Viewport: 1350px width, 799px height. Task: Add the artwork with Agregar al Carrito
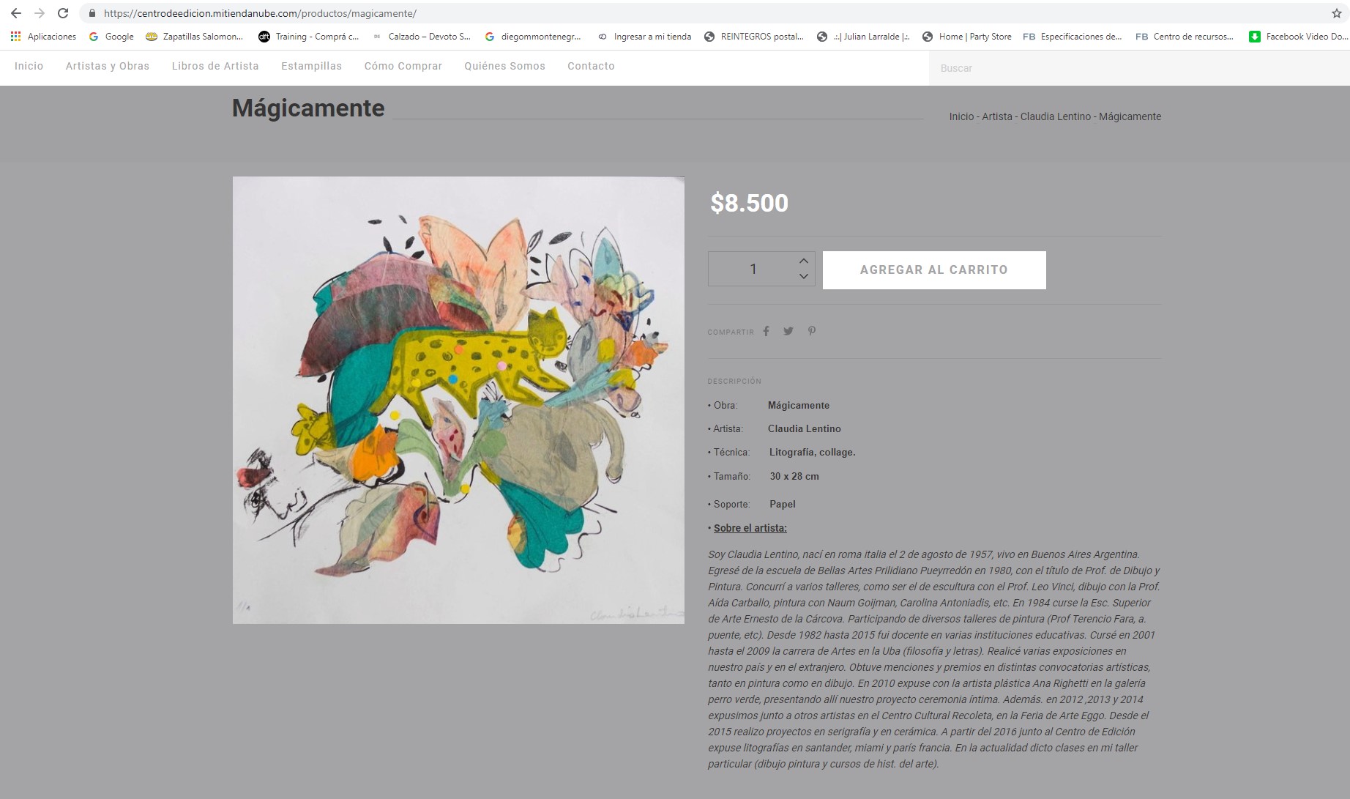[934, 270]
